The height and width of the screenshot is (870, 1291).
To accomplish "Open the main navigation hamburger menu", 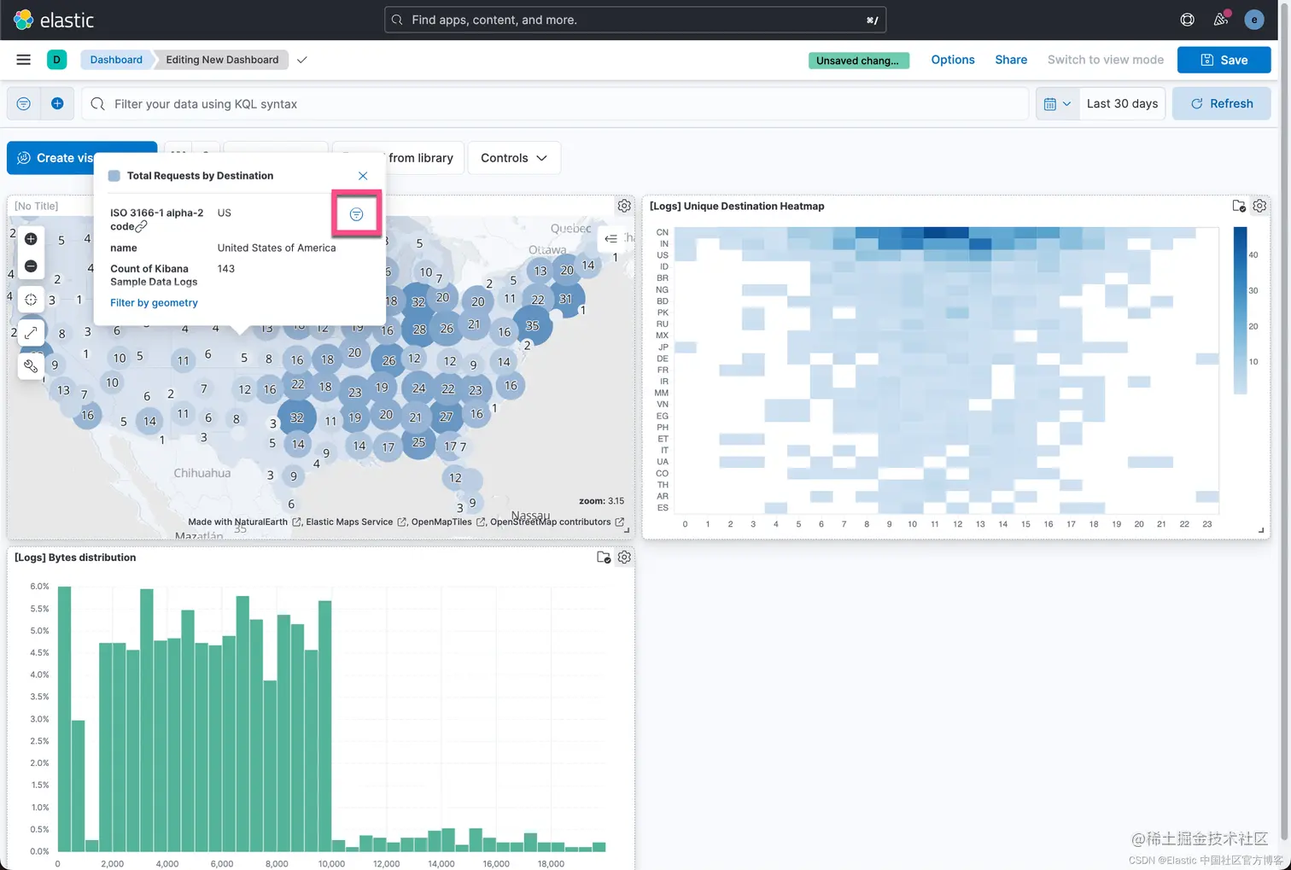I will [x=24, y=60].
